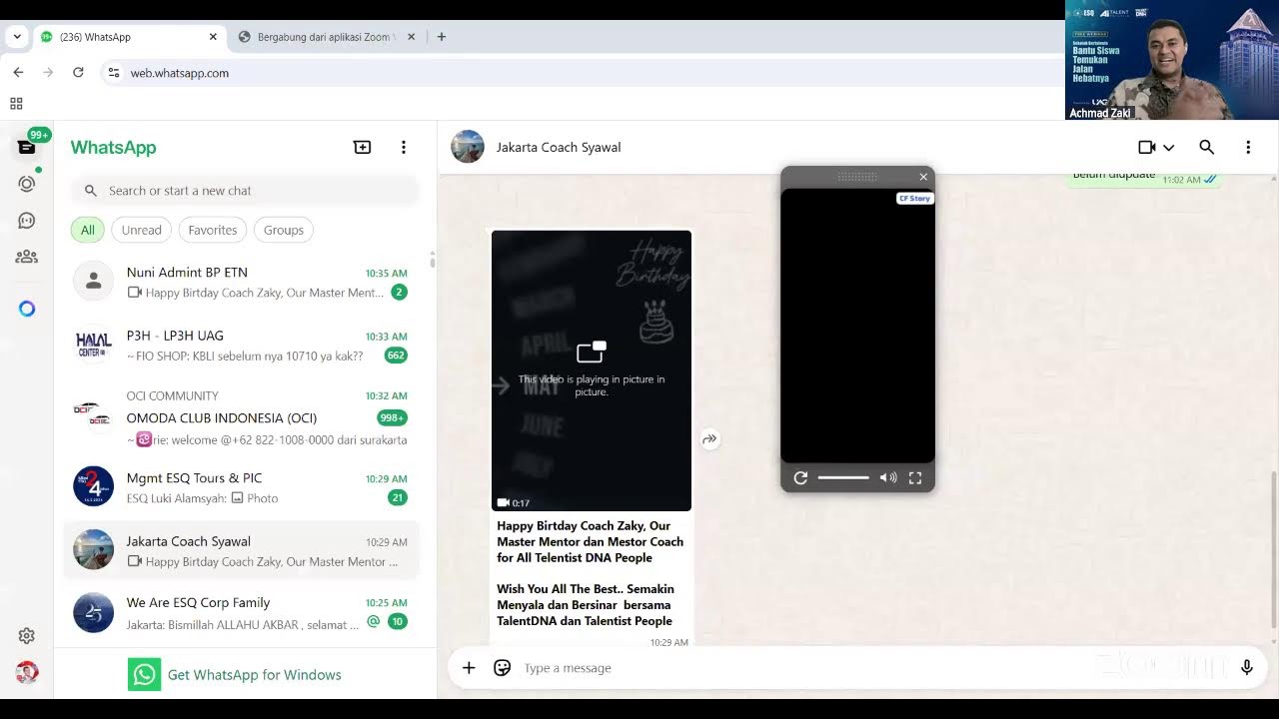Open the WhatsApp sidebar three-dot menu
Image resolution: width=1279 pixels, height=719 pixels.
404,147
